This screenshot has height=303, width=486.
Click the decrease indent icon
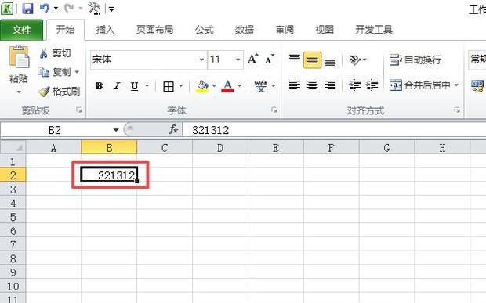(355, 85)
